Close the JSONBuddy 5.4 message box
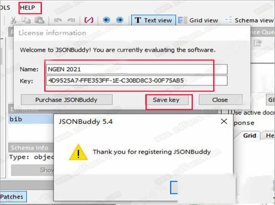 pyautogui.click(x=224, y=121)
